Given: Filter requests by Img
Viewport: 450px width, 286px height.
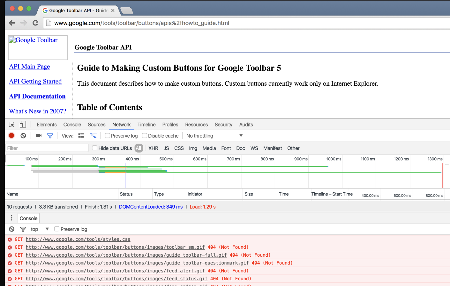Looking at the screenshot, I should tap(193, 148).
